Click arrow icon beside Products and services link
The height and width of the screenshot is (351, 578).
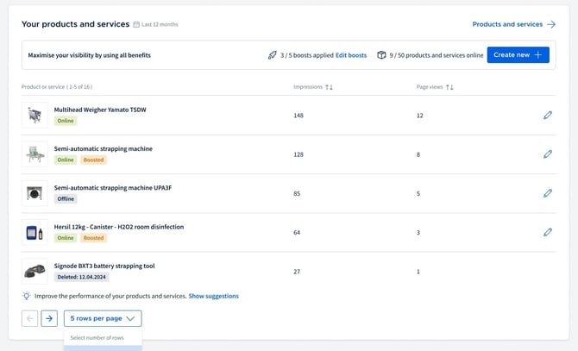pyautogui.click(x=551, y=24)
